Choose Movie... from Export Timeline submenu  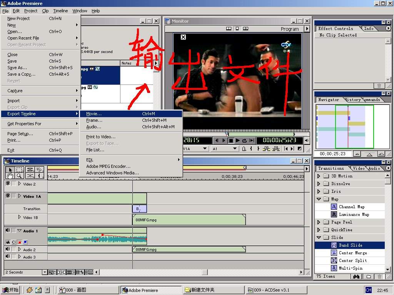click(x=131, y=114)
